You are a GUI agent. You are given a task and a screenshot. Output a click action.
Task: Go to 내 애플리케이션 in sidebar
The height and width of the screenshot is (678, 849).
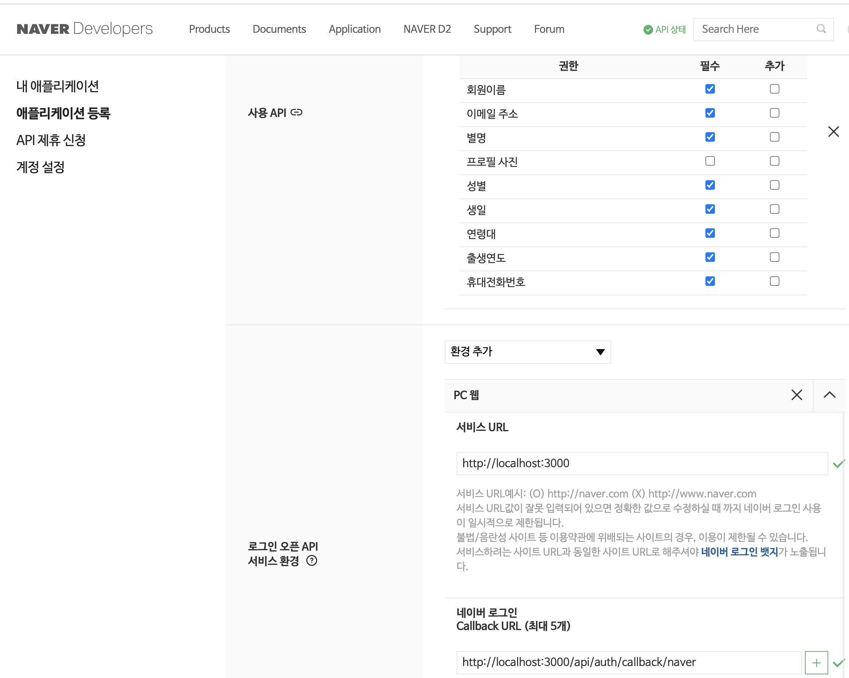(x=58, y=87)
